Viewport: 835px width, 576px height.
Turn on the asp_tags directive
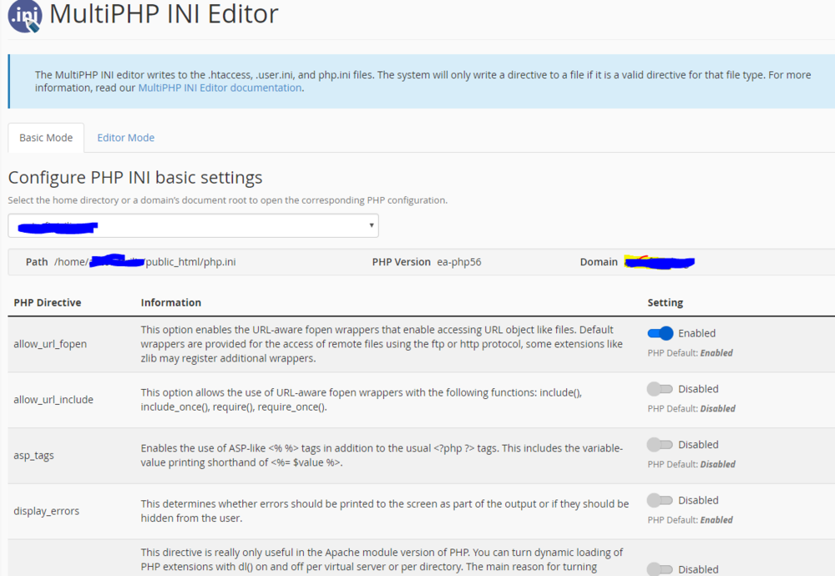(660, 444)
